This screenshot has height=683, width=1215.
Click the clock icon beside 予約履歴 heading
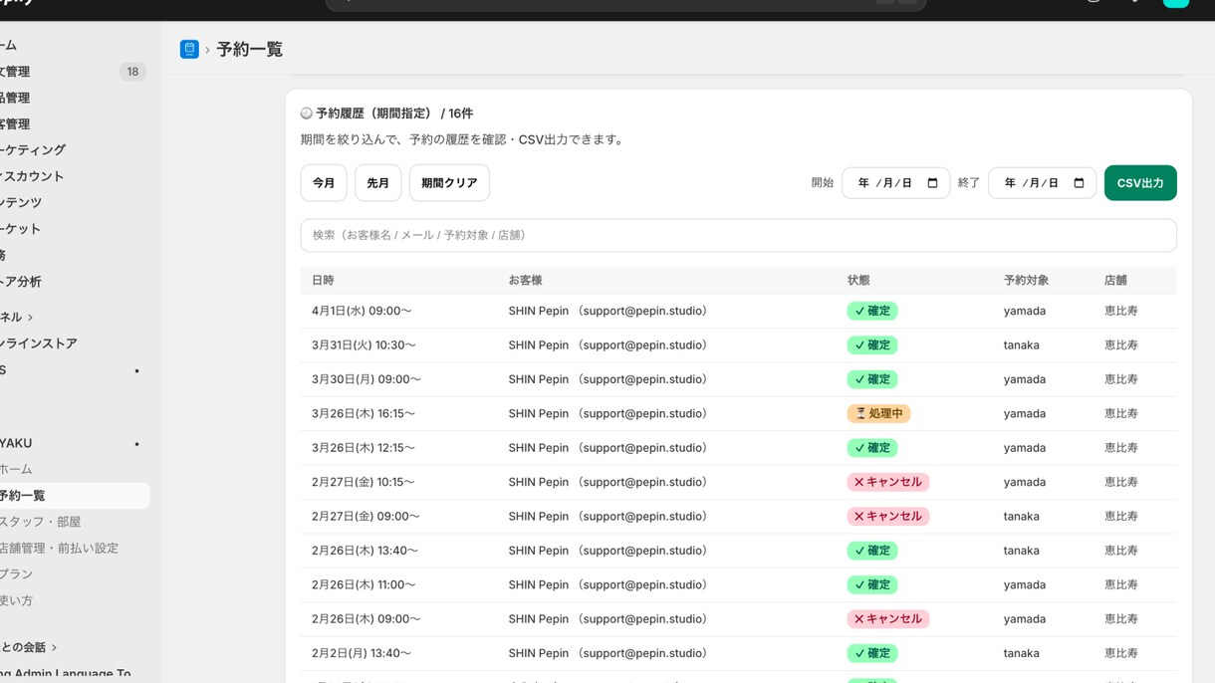(x=307, y=114)
